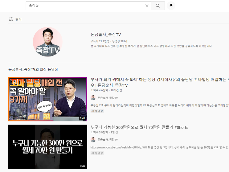Screen dimensions: 229x172
Task: Play the 300만 원으로 월세 70만 원 thumbnail
Action: tap(47, 147)
